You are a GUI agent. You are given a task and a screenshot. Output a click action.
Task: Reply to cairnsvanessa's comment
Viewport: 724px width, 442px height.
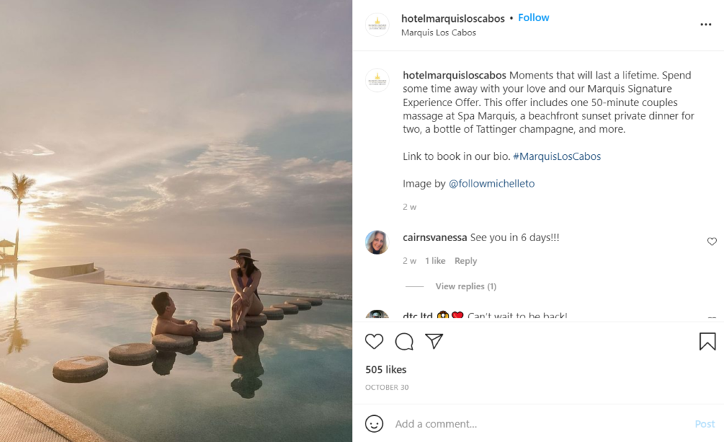(465, 261)
